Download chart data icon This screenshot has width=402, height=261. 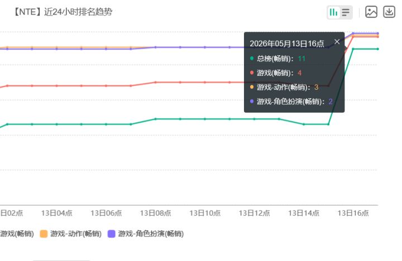pyautogui.click(x=389, y=12)
